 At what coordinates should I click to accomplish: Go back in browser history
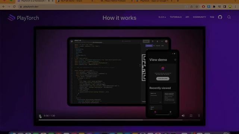(3, 7)
